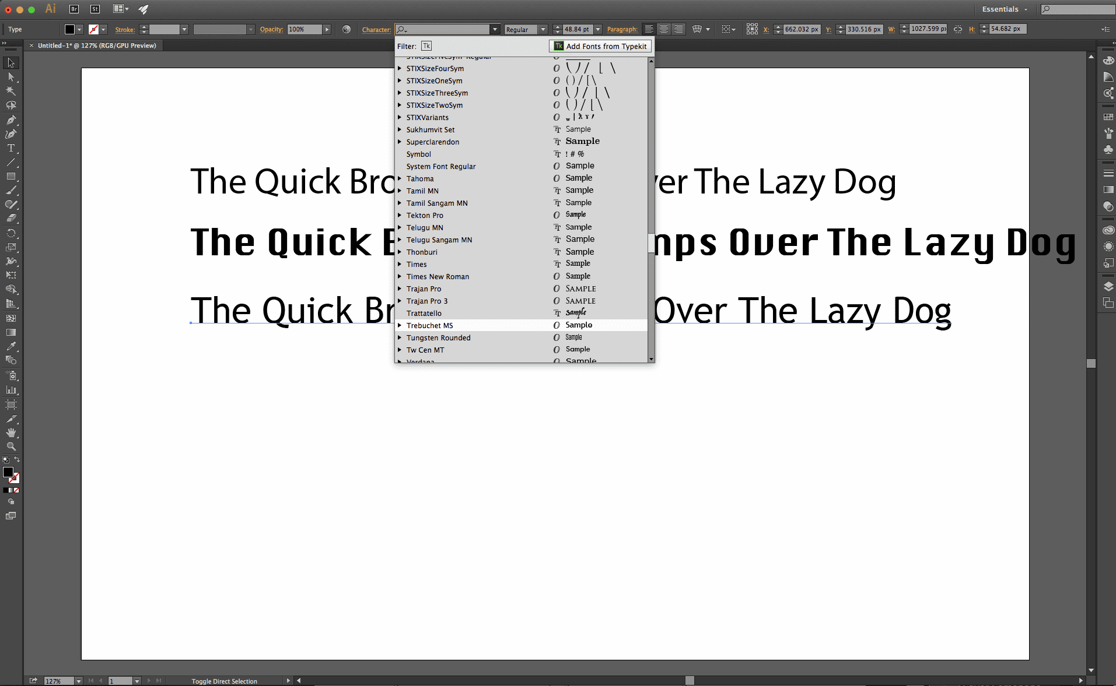Set paragraph alignment to center
Image resolution: width=1116 pixels, height=686 pixels.
tap(664, 29)
